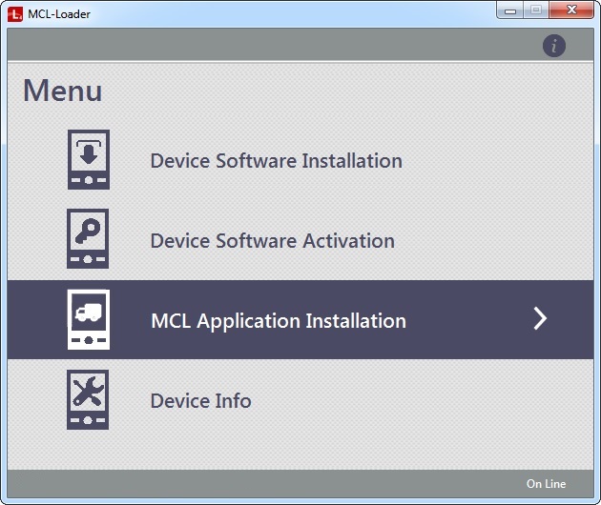Click the MCL Application Installation truck icon
The height and width of the screenshot is (505, 601).
click(x=89, y=320)
